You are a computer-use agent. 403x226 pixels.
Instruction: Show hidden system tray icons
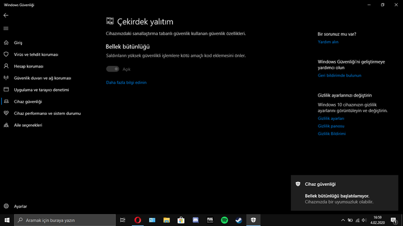343,220
